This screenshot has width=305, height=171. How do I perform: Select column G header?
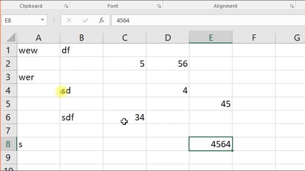290,37
